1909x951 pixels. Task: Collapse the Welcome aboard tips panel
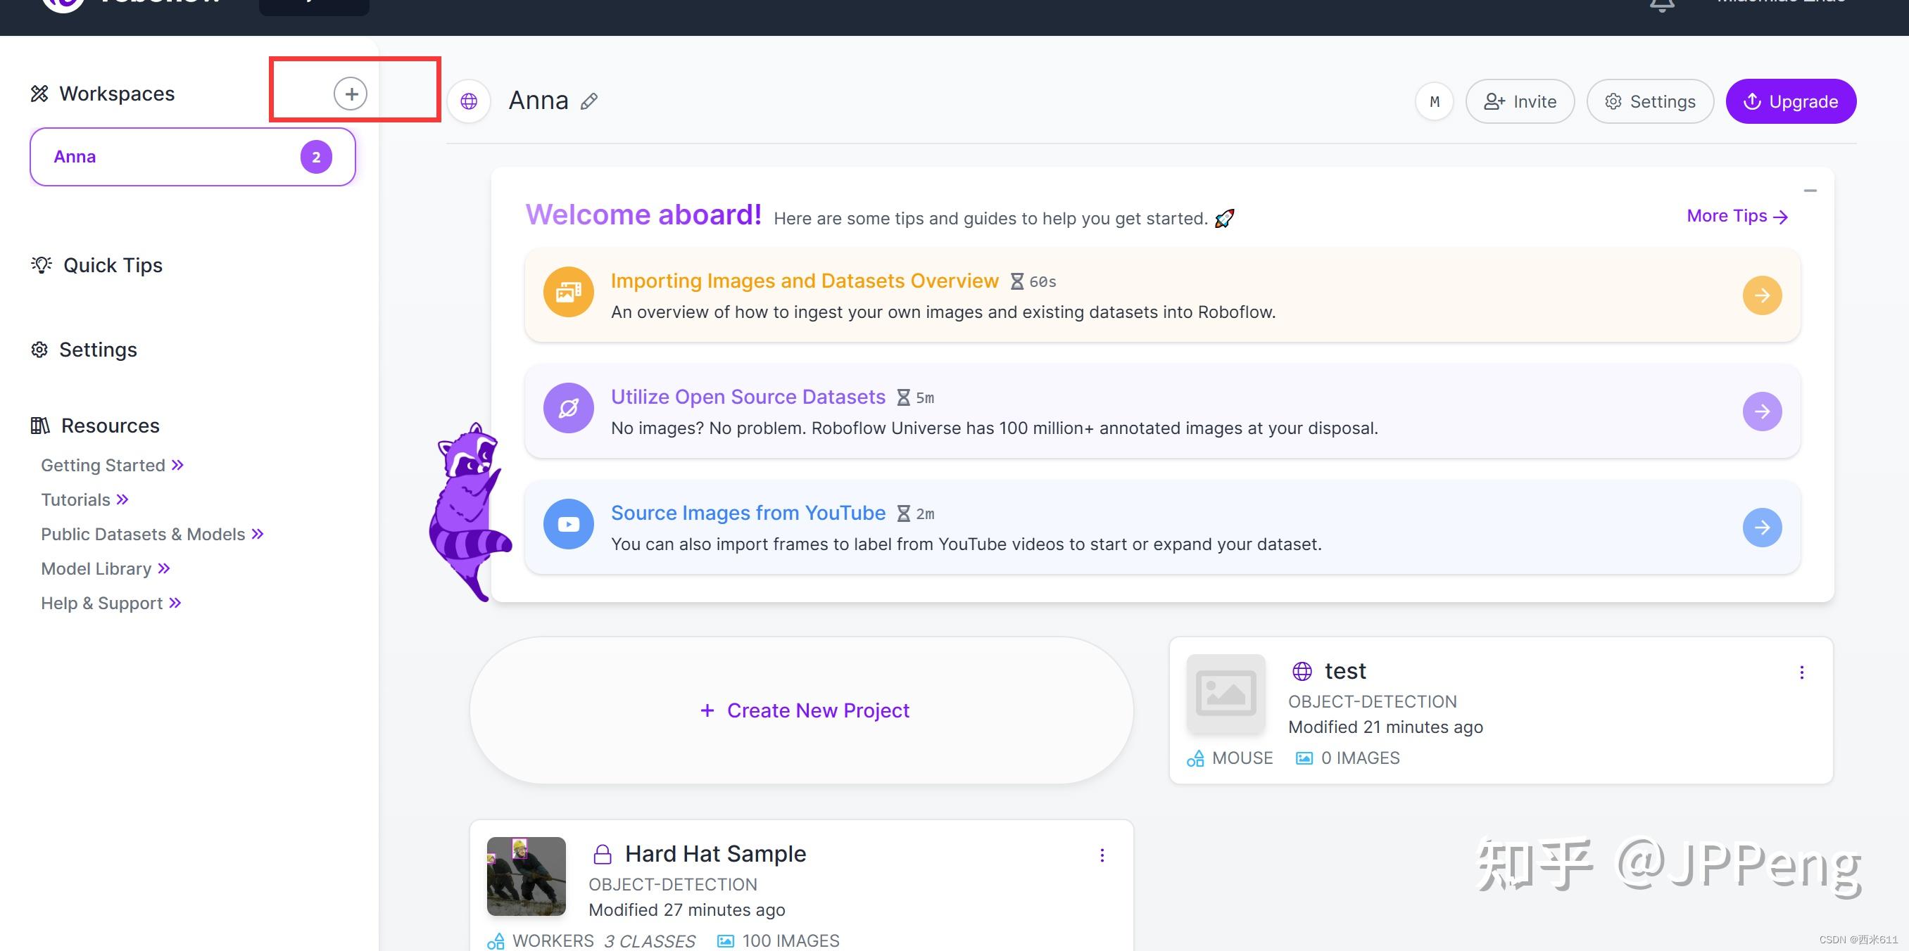point(1810,191)
